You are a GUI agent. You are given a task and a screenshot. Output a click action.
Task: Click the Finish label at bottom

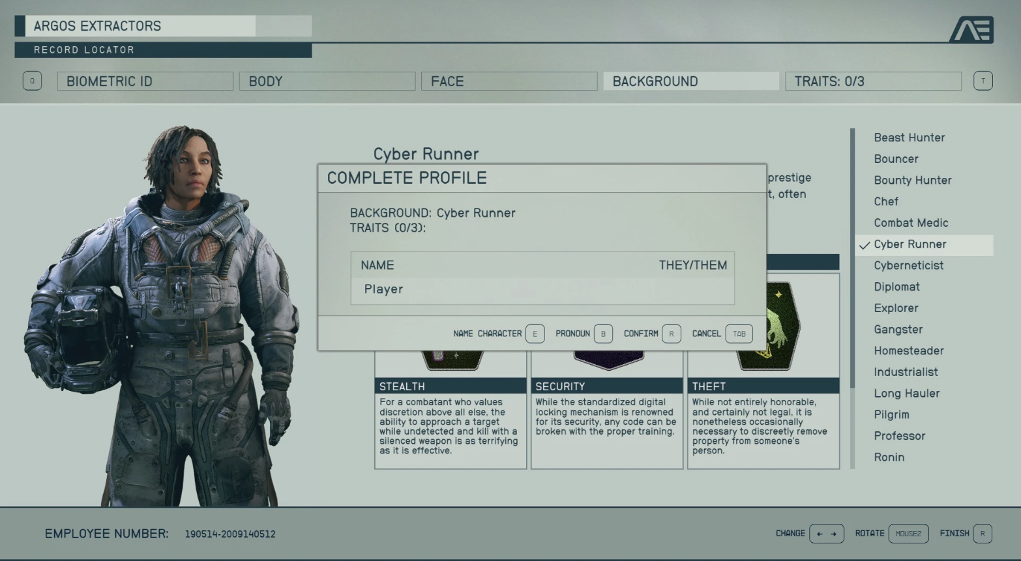tap(954, 533)
